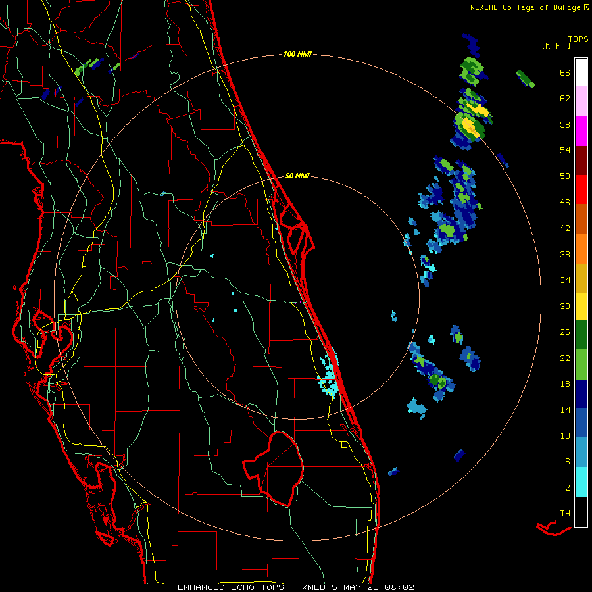Click the legend value '54'

pos(565,150)
